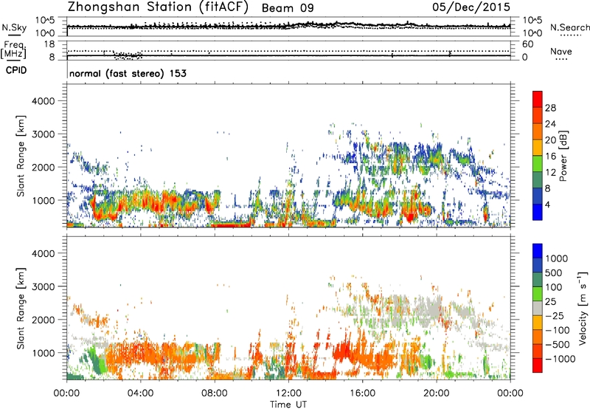Image resolution: width=590 pixels, height=409 pixels.
Task: Click the '28' label on the power scale
Action: tap(550, 108)
